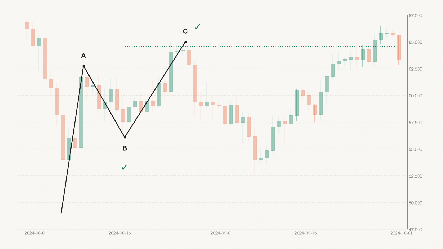This screenshot has width=443, height=249.
Task: Click the letter A label
Action: click(83, 56)
